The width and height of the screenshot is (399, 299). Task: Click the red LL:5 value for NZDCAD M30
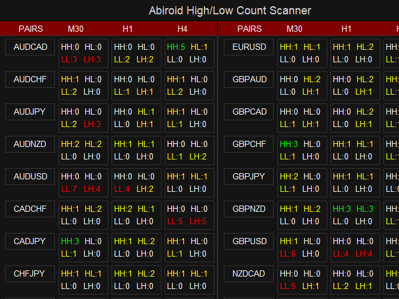pos(288,286)
